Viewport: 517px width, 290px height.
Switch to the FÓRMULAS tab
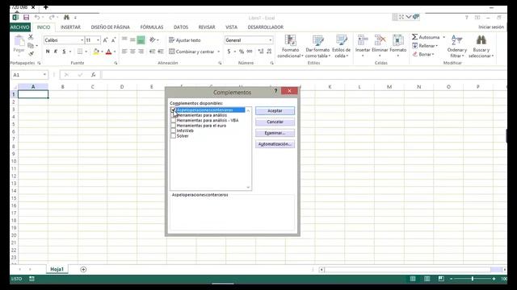tap(152, 27)
